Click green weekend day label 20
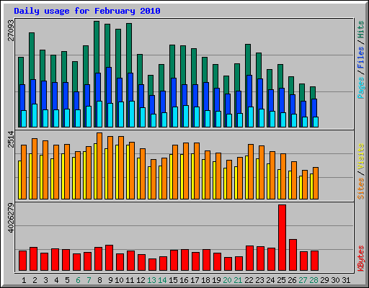Screen dimensions: 369x288 coord(227,280)
